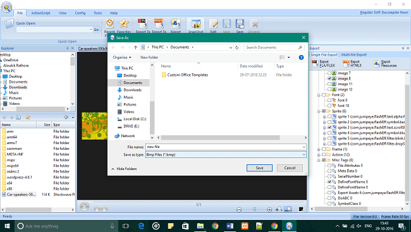Open address bar history dropdown
The width and height of the screenshot is (411, 232).
click(x=231, y=47)
